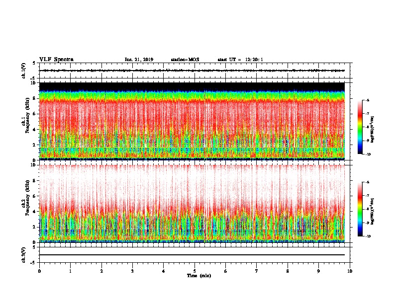This screenshot has height=304, width=394.
Task: Click the "VLF Spectra" plot title
Action: 56,60
